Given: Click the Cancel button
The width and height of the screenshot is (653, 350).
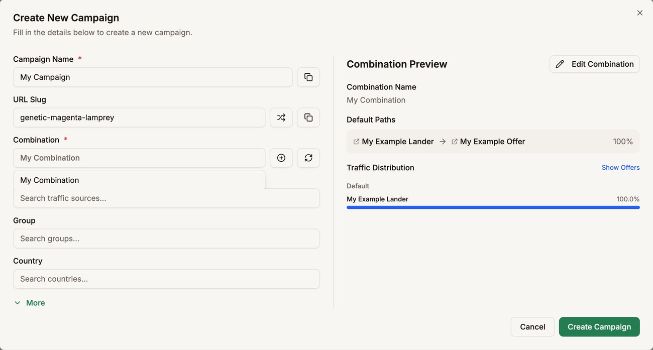Looking at the screenshot, I should (532, 327).
